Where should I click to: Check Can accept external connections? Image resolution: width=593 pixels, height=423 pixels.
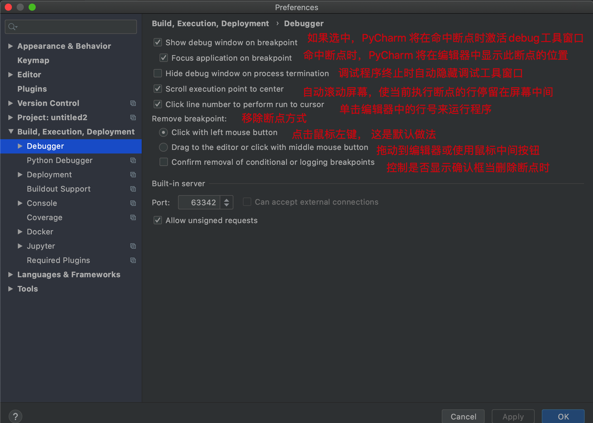[x=247, y=202]
